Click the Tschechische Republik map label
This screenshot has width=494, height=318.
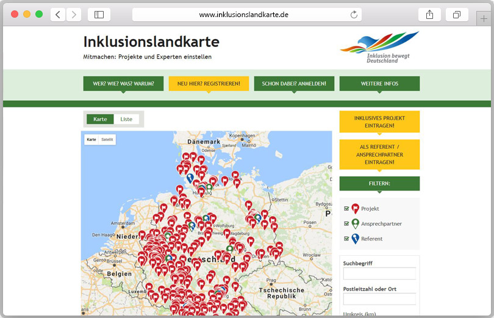point(281,293)
